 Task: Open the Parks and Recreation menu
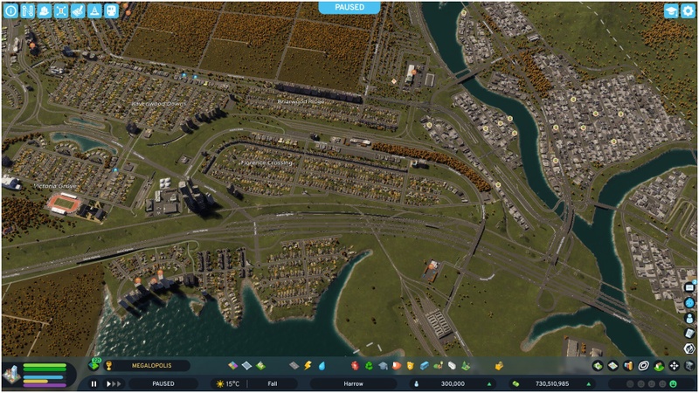(x=439, y=366)
